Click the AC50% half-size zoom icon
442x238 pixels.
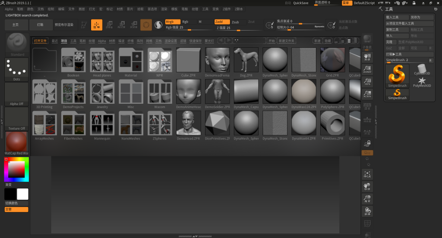click(367, 94)
